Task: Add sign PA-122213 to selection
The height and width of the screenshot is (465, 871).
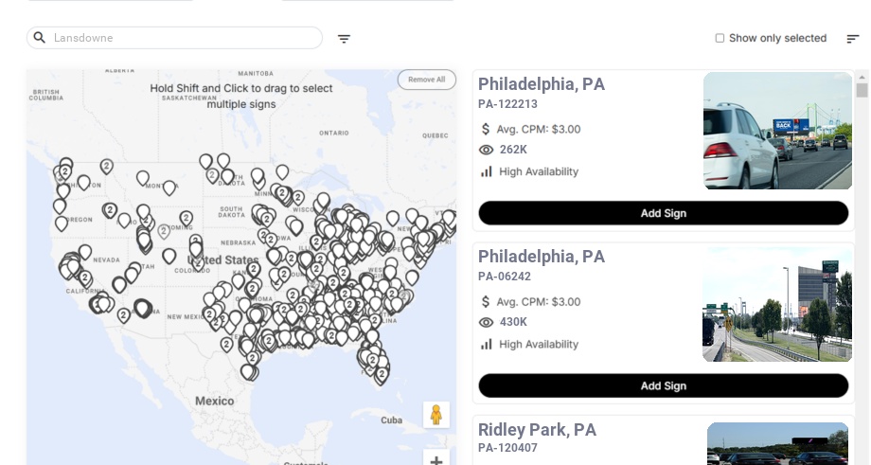Action: coord(663,213)
